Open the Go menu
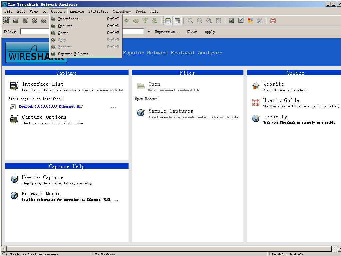Screen dimensions: 341x256 click(44, 11)
